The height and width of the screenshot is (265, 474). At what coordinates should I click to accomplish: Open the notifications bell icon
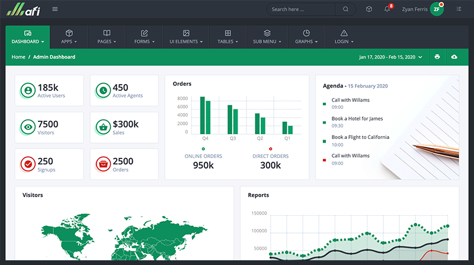point(387,9)
